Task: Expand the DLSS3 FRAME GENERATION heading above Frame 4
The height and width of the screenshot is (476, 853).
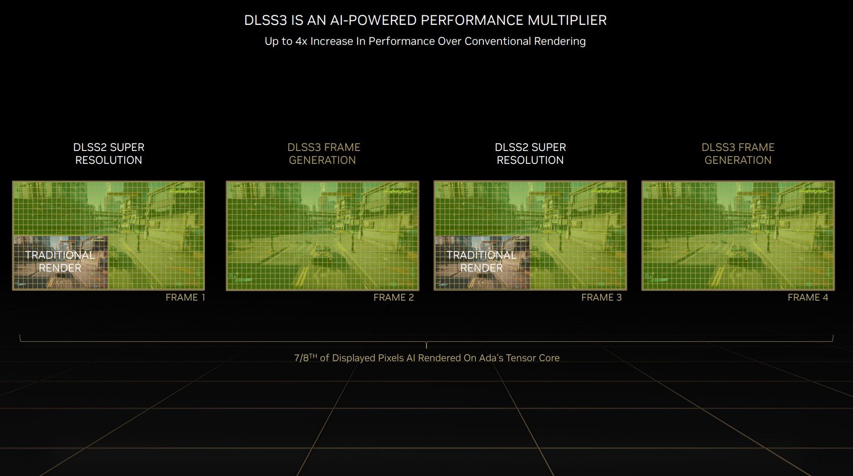Action: tap(738, 154)
